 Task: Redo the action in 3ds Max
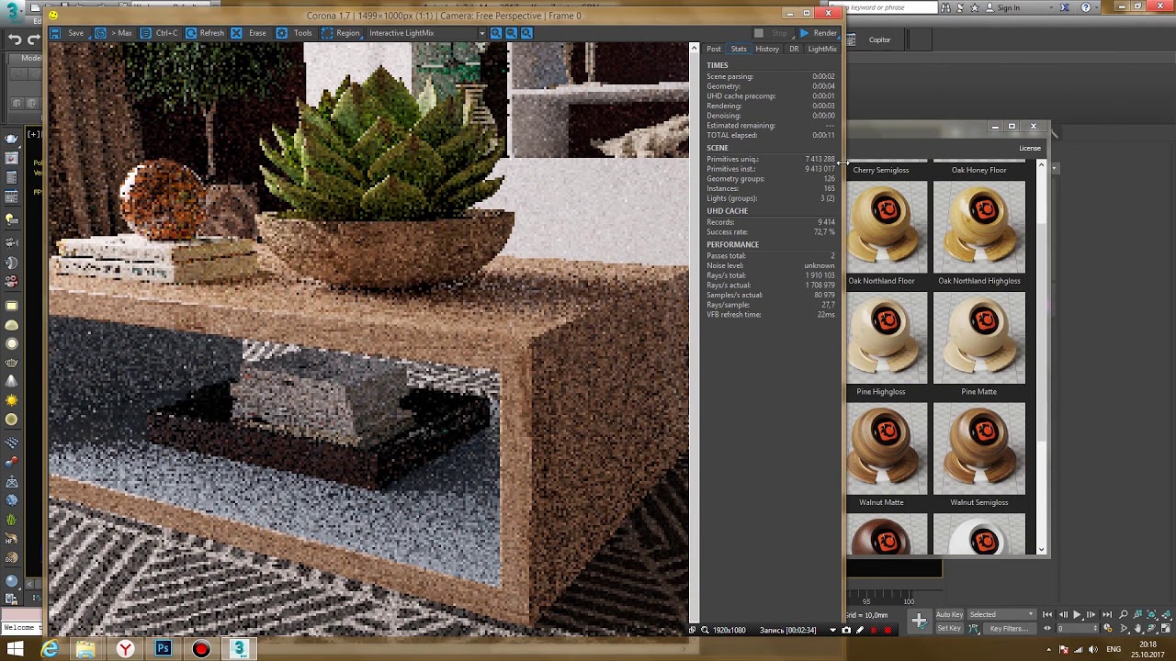click(35, 39)
